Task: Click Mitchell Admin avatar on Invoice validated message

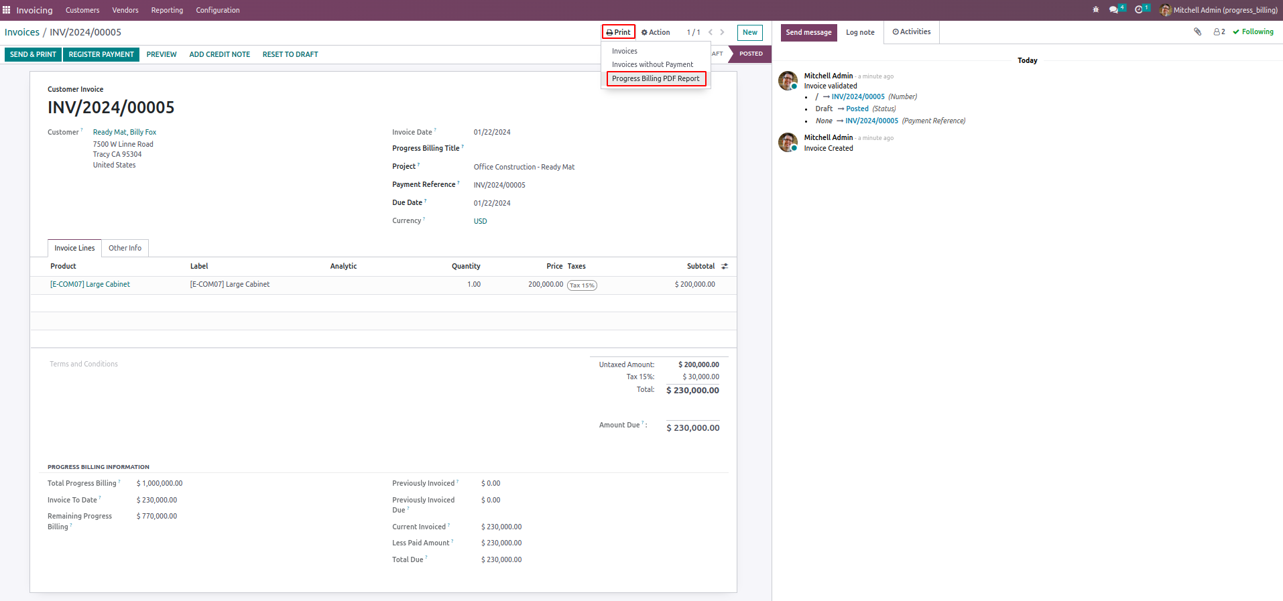Action: click(x=788, y=80)
